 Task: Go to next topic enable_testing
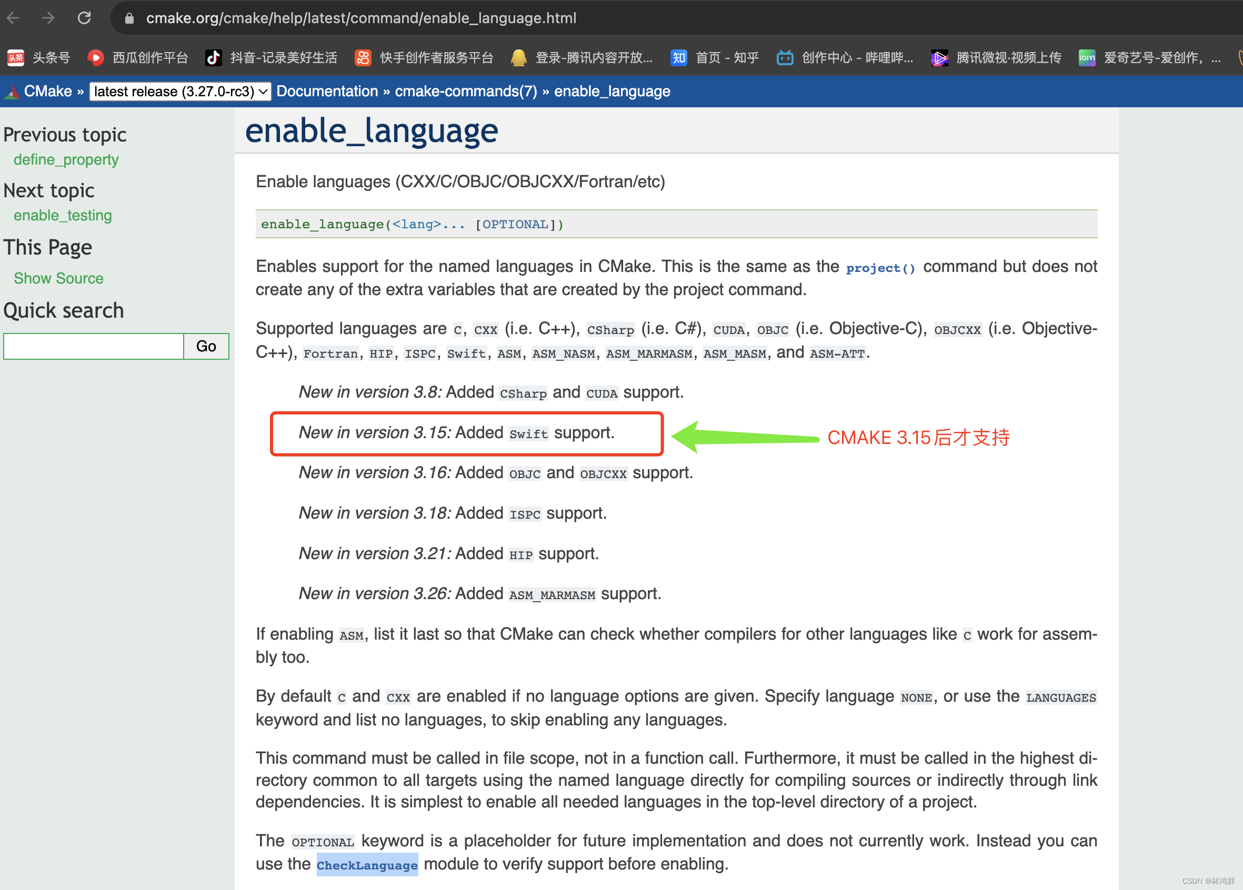63,215
